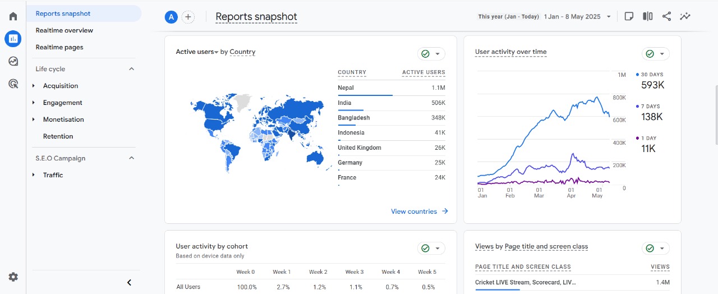This screenshot has width=718, height=294.
Task: Click the Customise report note icon
Action: (629, 16)
